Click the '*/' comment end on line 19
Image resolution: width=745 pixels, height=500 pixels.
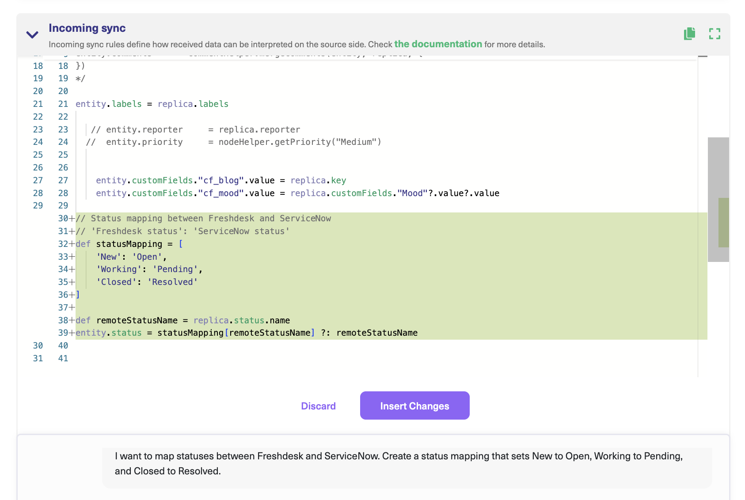(x=80, y=78)
